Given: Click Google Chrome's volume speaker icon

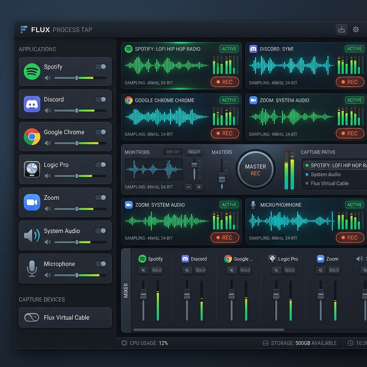Looking at the screenshot, I should click(48, 143).
